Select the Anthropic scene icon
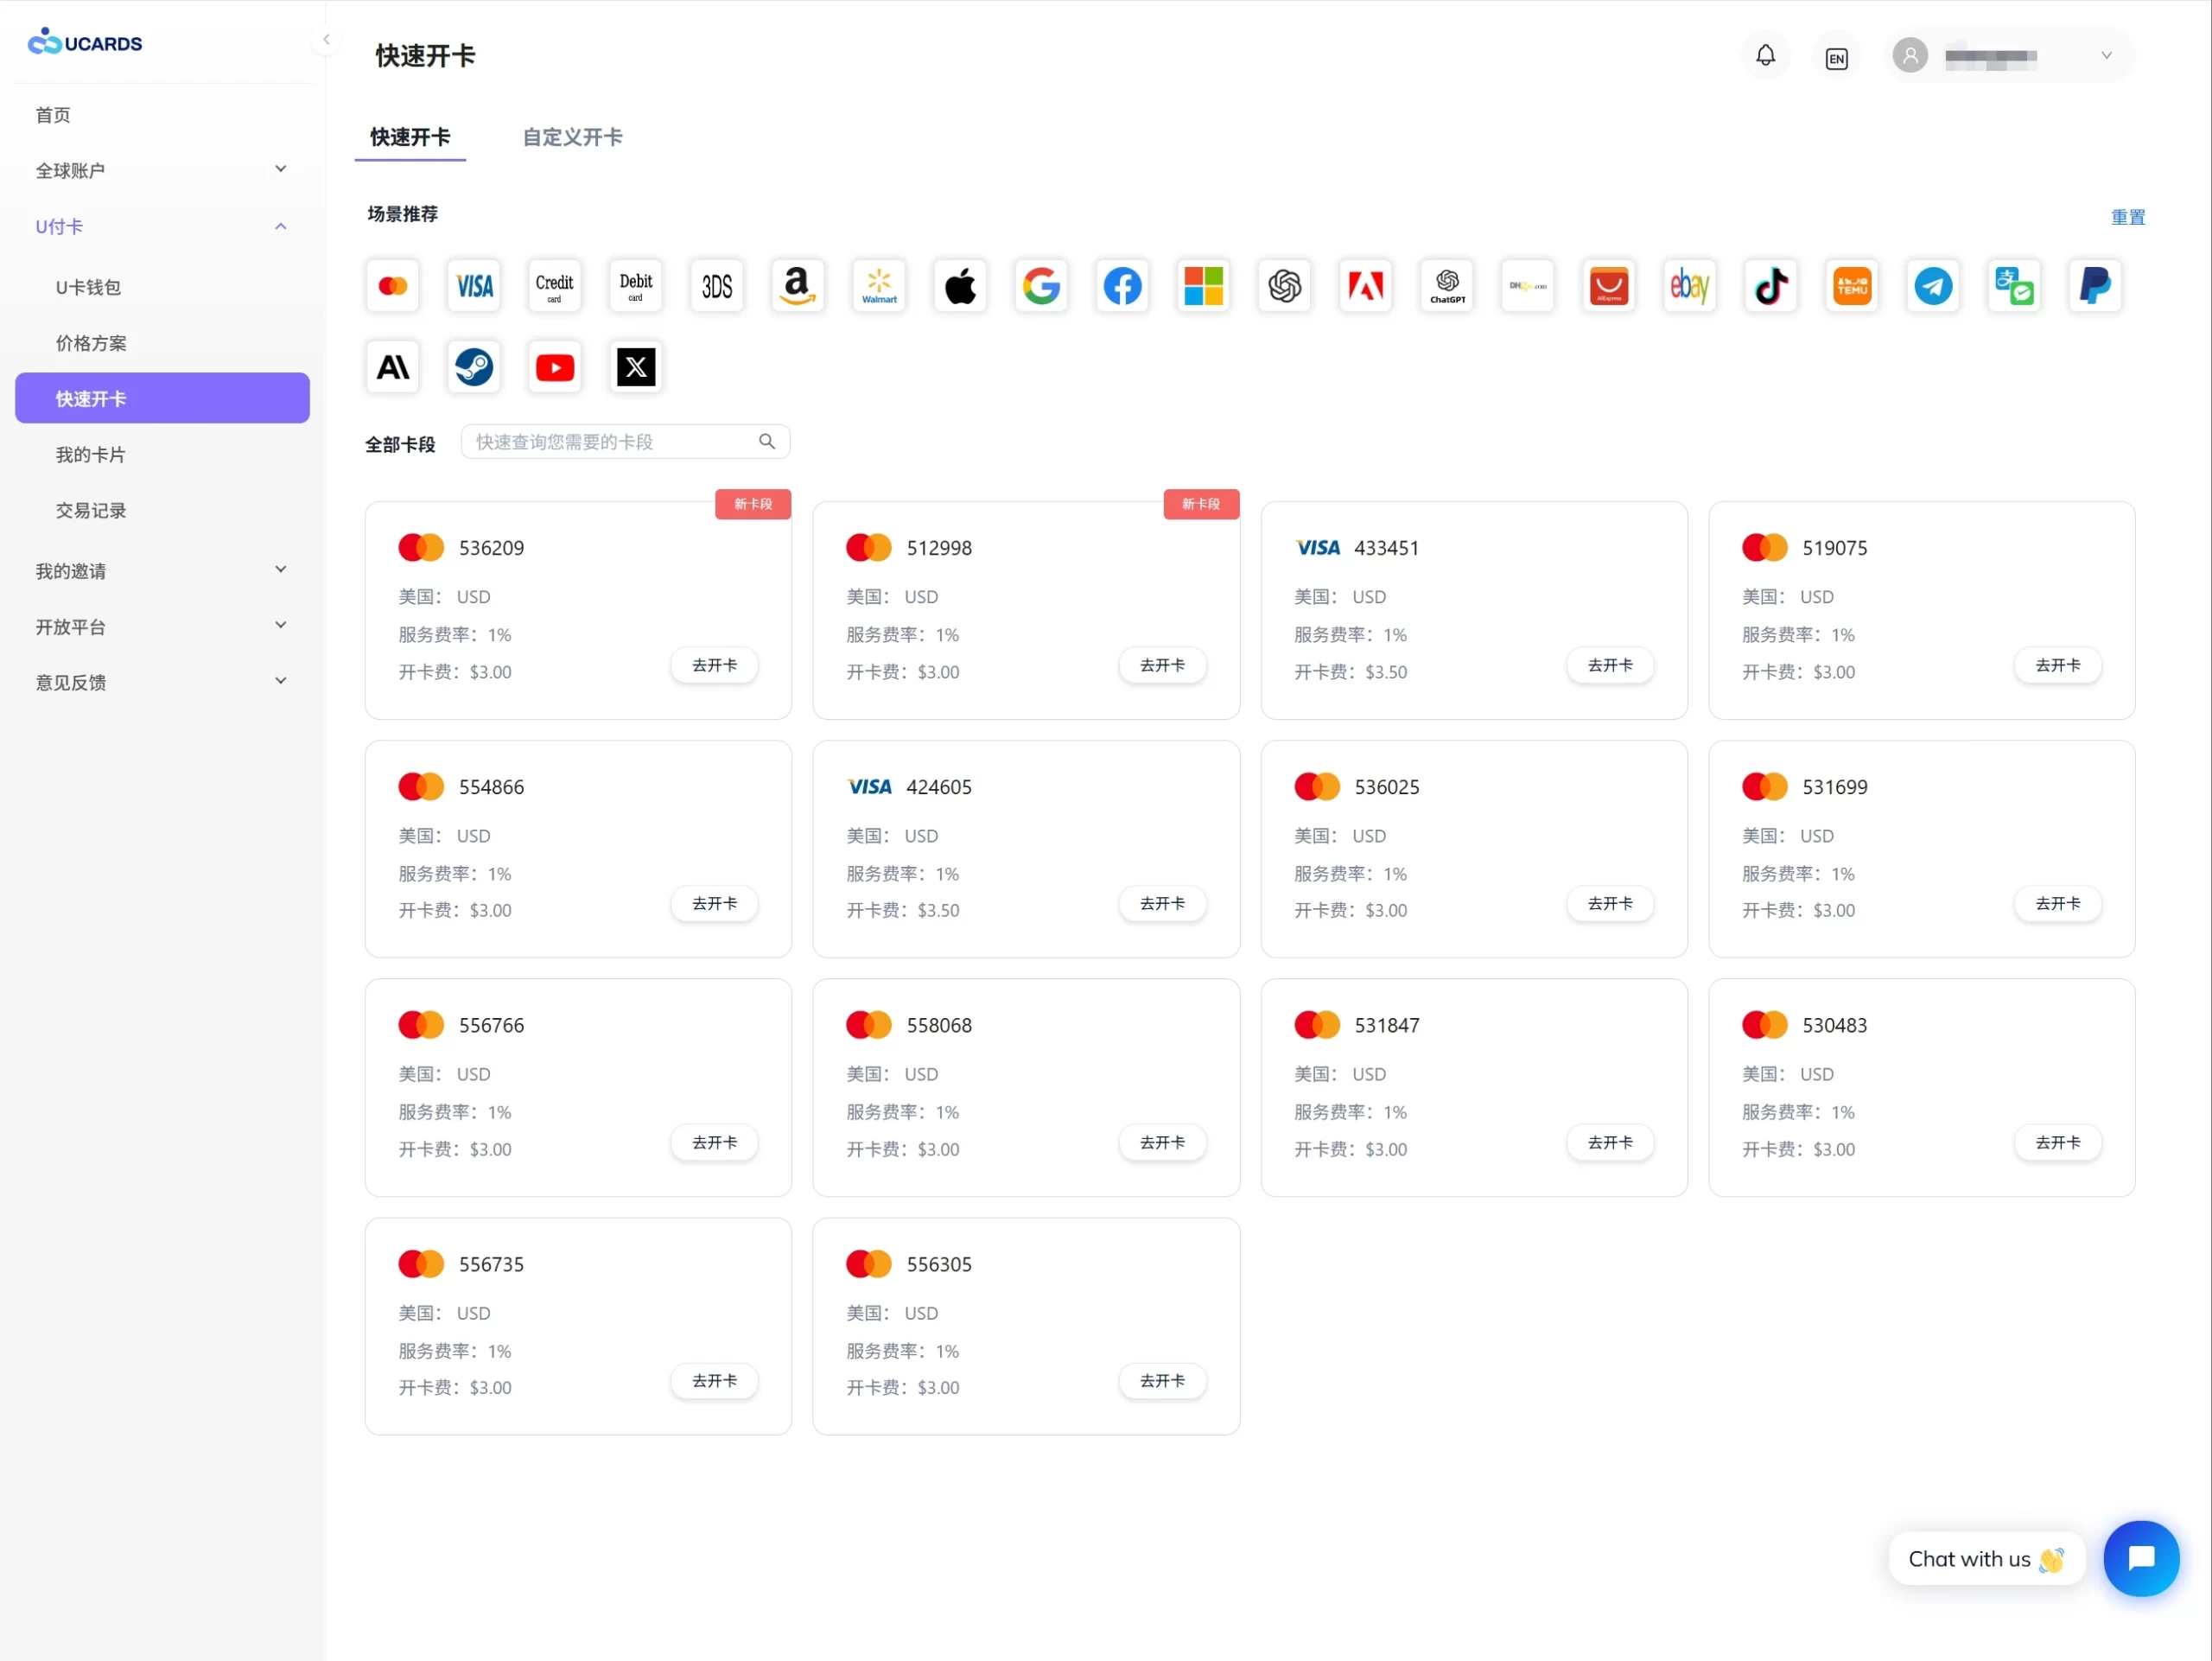 pyautogui.click(x=392, y=367)
